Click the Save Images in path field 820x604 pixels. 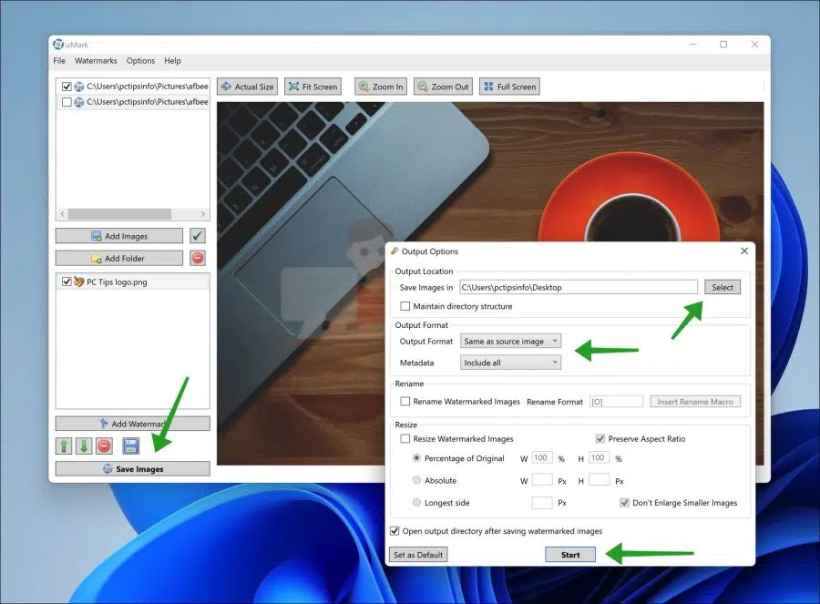(579, 287)
